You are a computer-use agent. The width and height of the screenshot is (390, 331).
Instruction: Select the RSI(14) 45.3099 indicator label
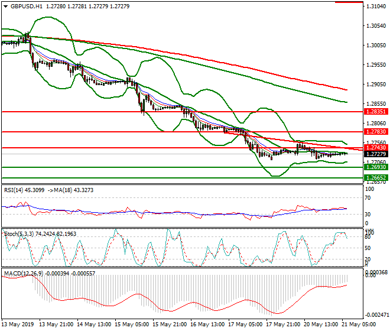pyautogui.click(x=24, y=190)
